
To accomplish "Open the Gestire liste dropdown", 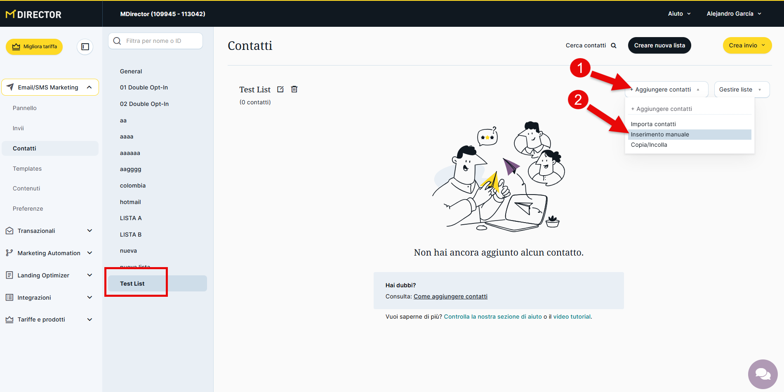I will point(741,89).
